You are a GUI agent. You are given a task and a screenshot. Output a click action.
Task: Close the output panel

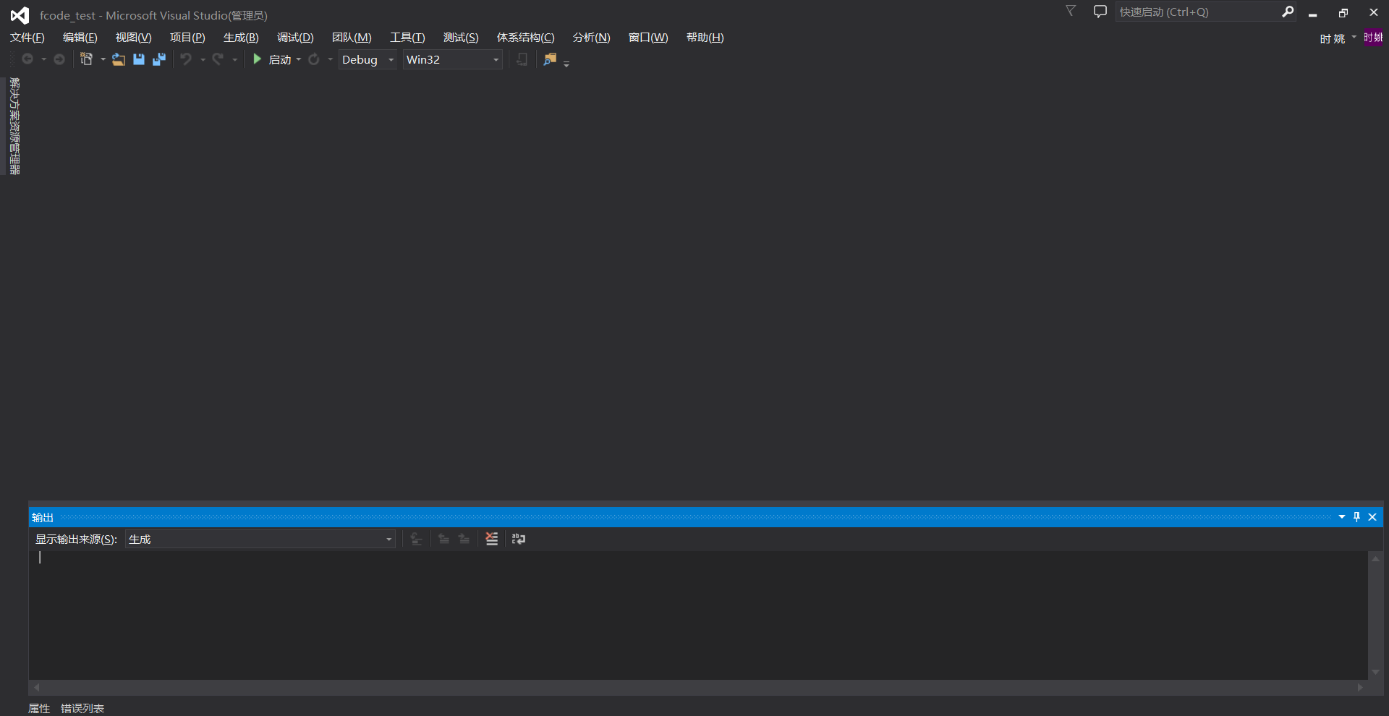1372,517
